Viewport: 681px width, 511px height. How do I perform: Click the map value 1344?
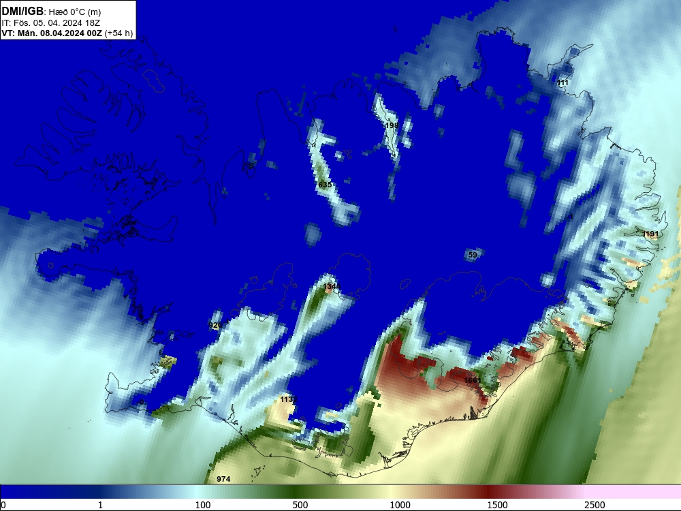[332, 286]
